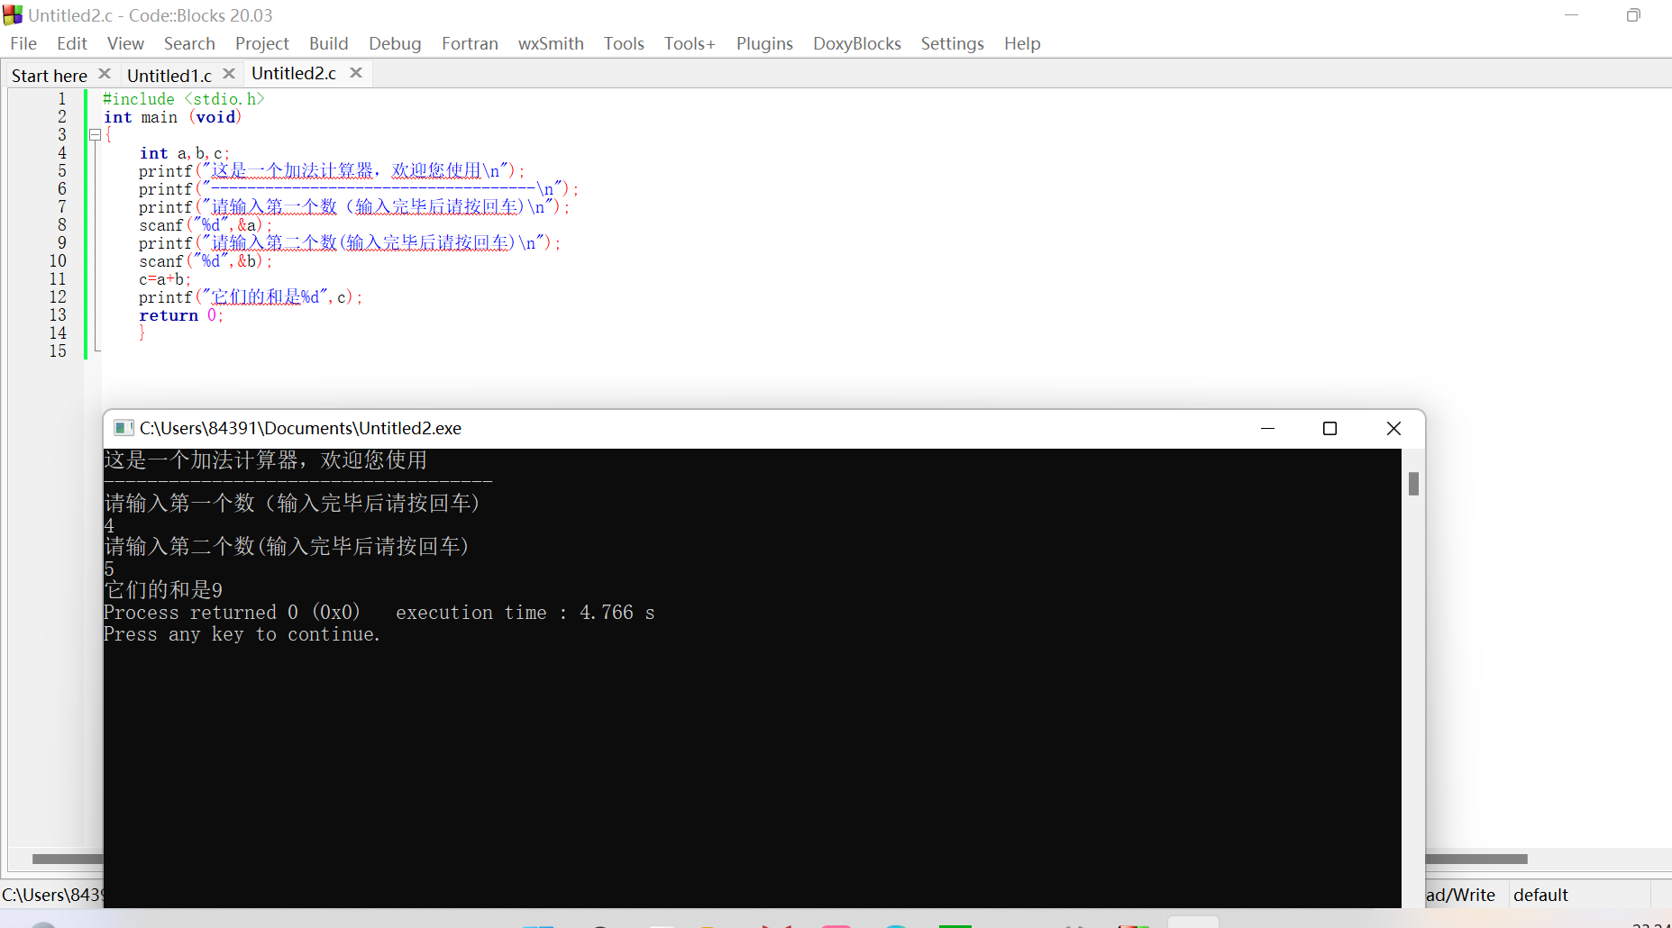
Task: Click the 'c=a+b;' statement
Action: click(165, 279)
